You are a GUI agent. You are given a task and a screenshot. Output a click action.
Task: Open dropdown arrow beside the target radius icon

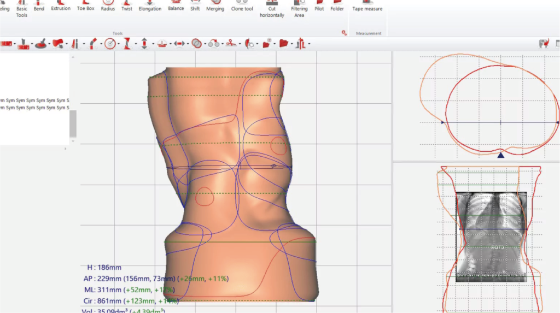[x=118, y=44]
